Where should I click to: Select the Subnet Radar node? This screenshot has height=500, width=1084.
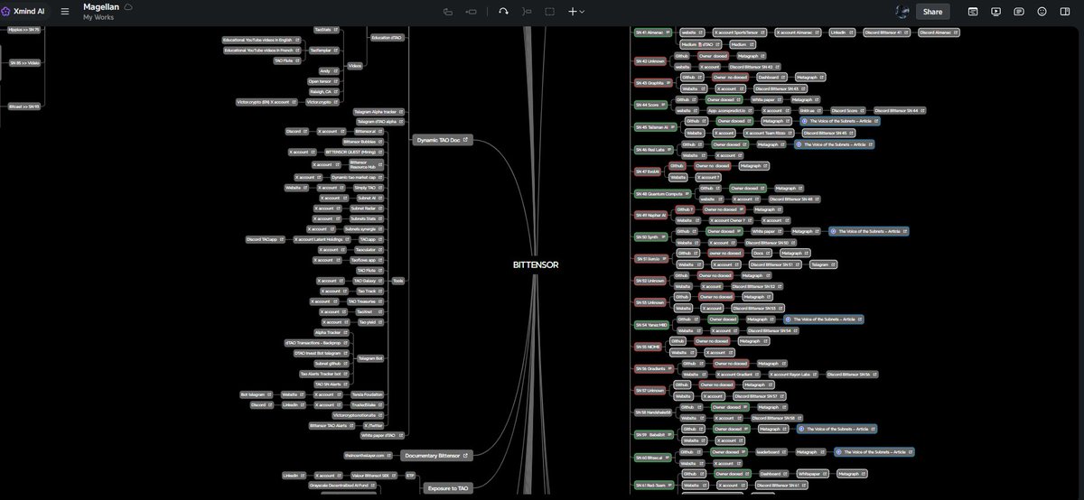coord(366,208)
